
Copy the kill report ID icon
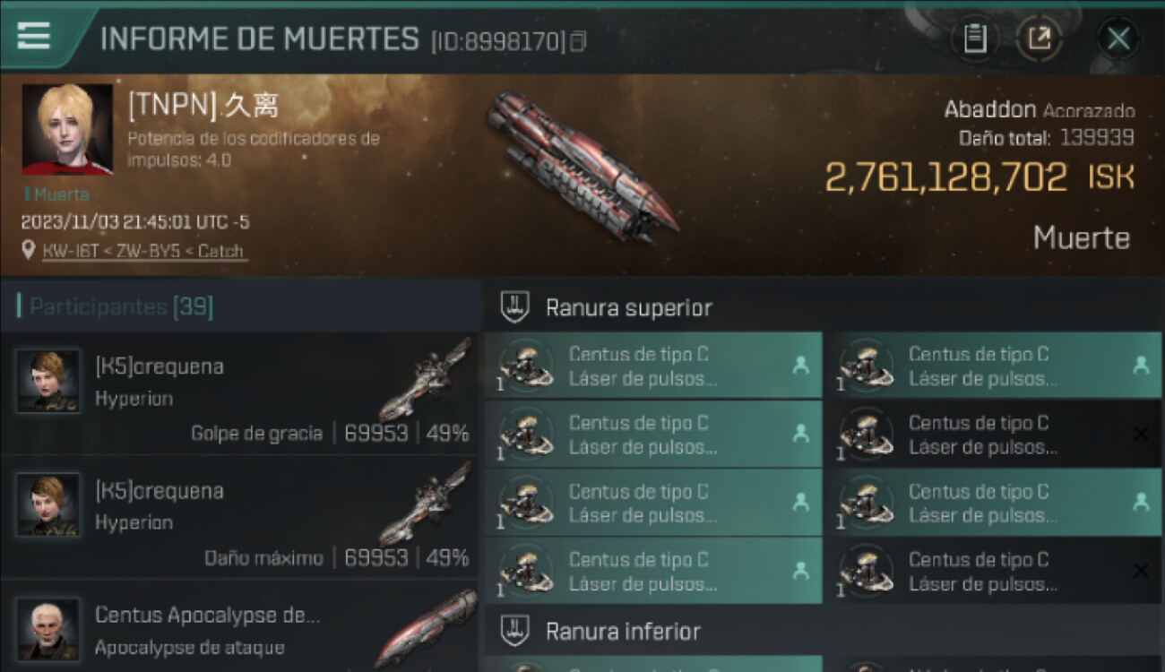pyautogui.click(x=578, y=41)
